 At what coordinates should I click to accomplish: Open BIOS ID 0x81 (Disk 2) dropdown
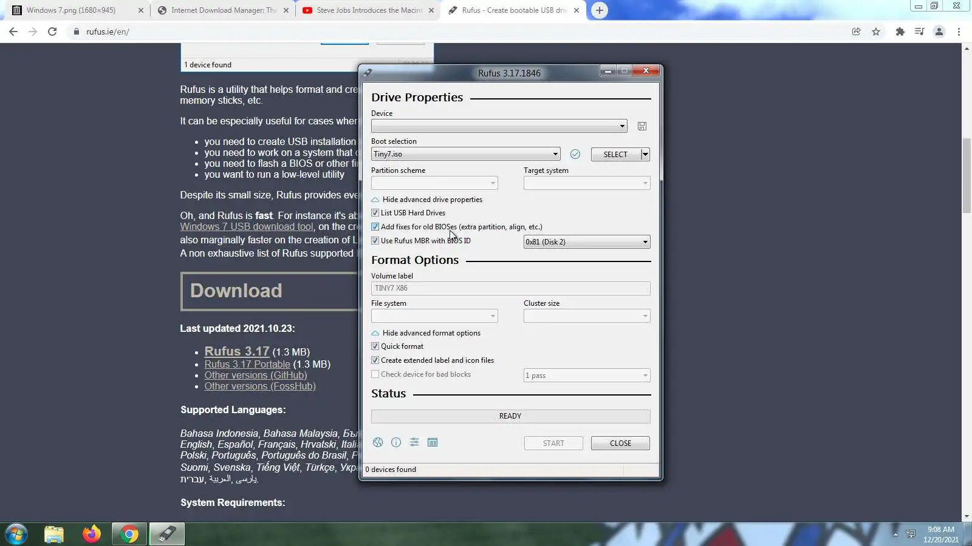tap(587, 242)
